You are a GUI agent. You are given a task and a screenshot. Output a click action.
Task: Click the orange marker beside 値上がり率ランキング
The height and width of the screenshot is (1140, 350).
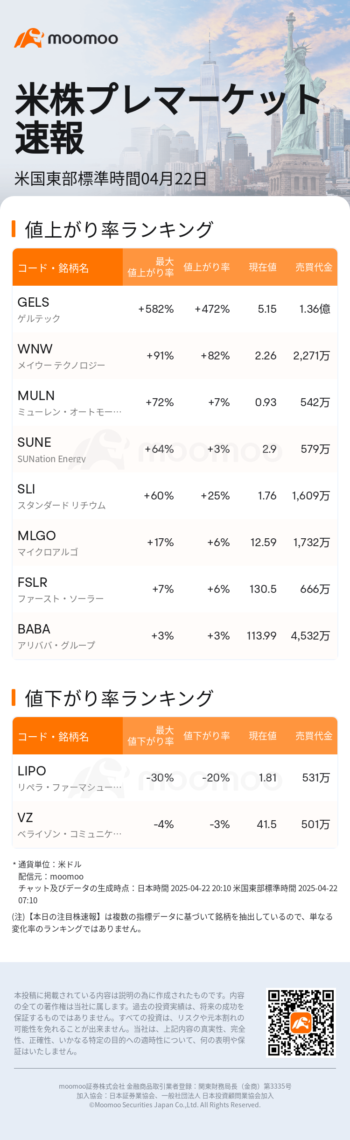(x=14, y=229)
